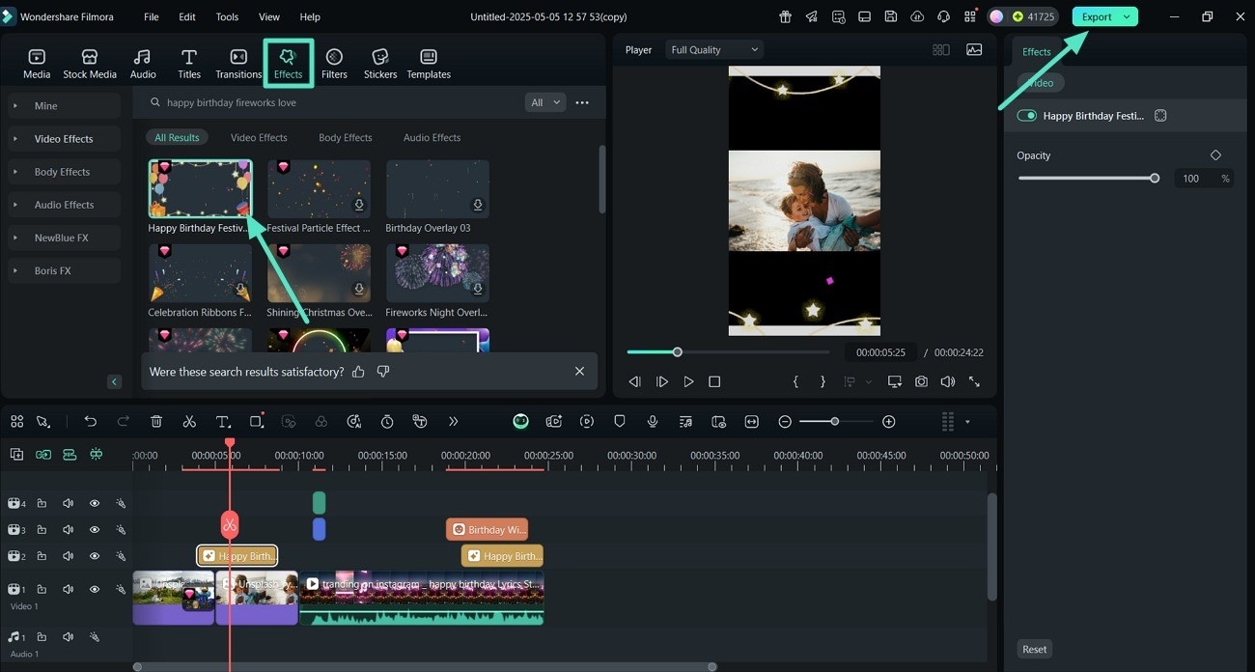Enter fullscreen preview with the expand icon
This screenshot has width=1255, height=672.
coord(974,381)
